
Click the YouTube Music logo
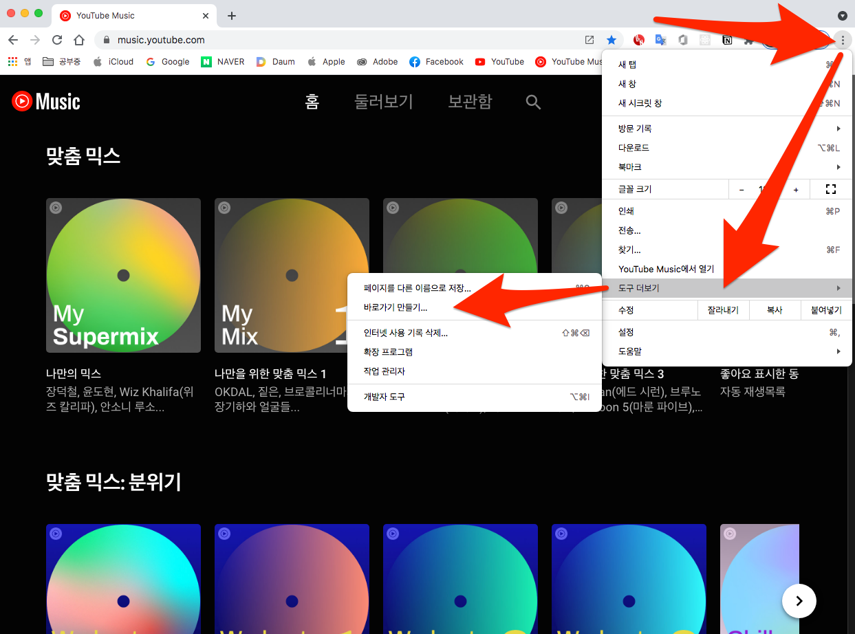coord(46,102)
